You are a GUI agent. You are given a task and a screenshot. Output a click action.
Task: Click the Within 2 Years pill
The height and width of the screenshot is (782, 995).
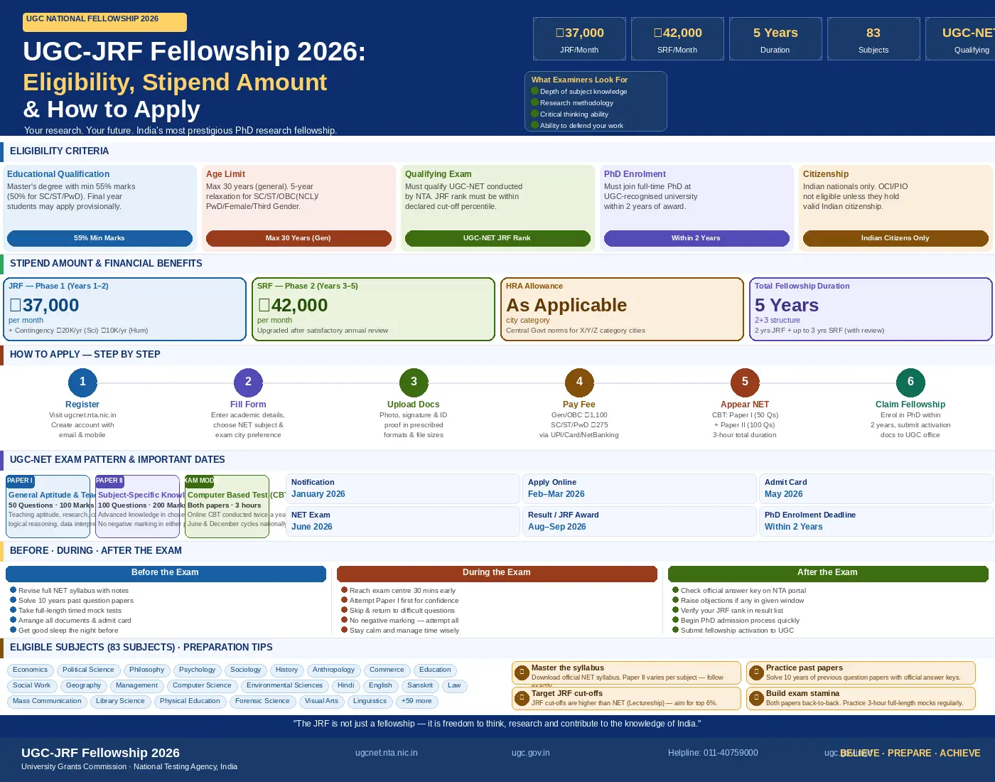[x=696, y=238]
